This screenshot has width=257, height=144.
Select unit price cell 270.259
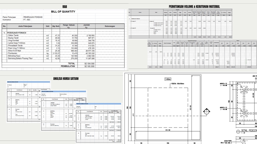point(74,58)
